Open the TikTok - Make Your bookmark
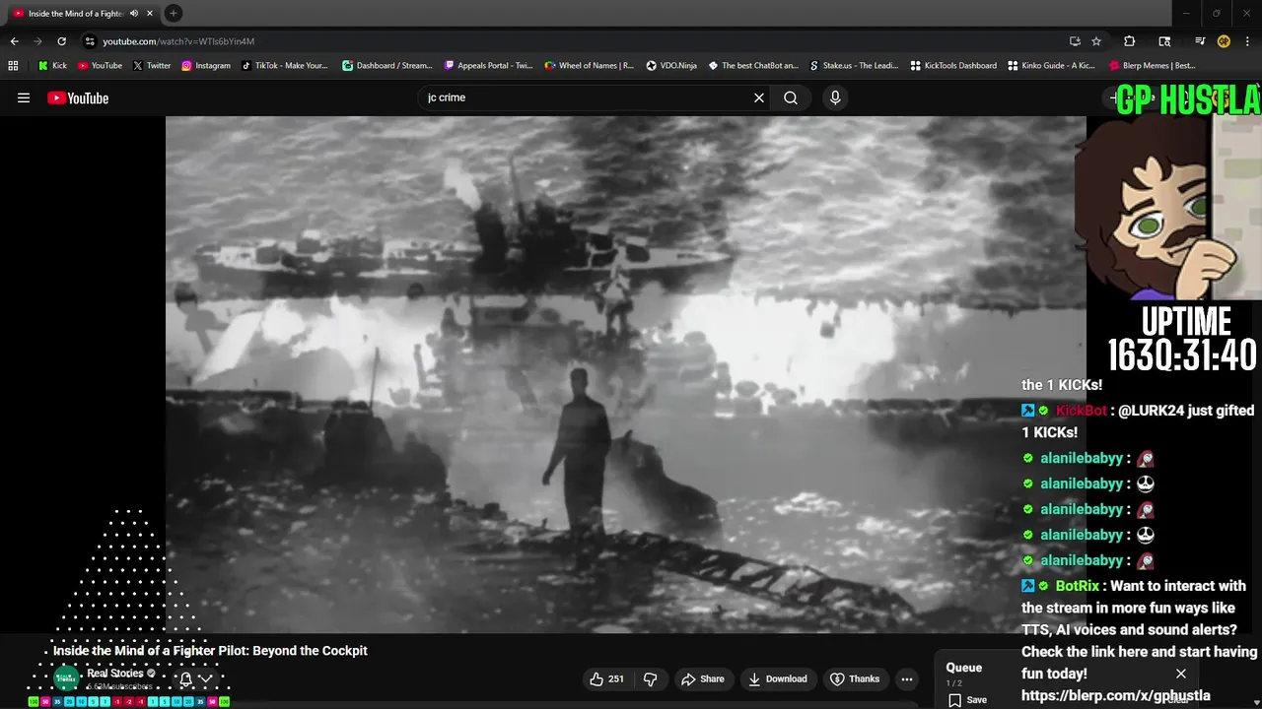 284,66
